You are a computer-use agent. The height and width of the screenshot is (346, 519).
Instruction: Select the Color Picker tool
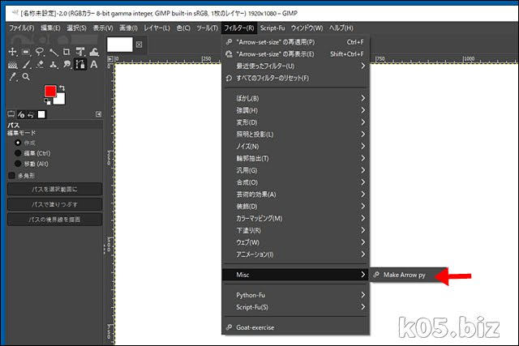[13, 77]
